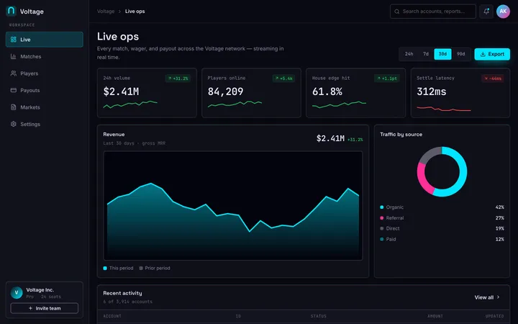Click the Traffic by source donut chart
This screenshot has width=518, height=324.
click(442, 171)
